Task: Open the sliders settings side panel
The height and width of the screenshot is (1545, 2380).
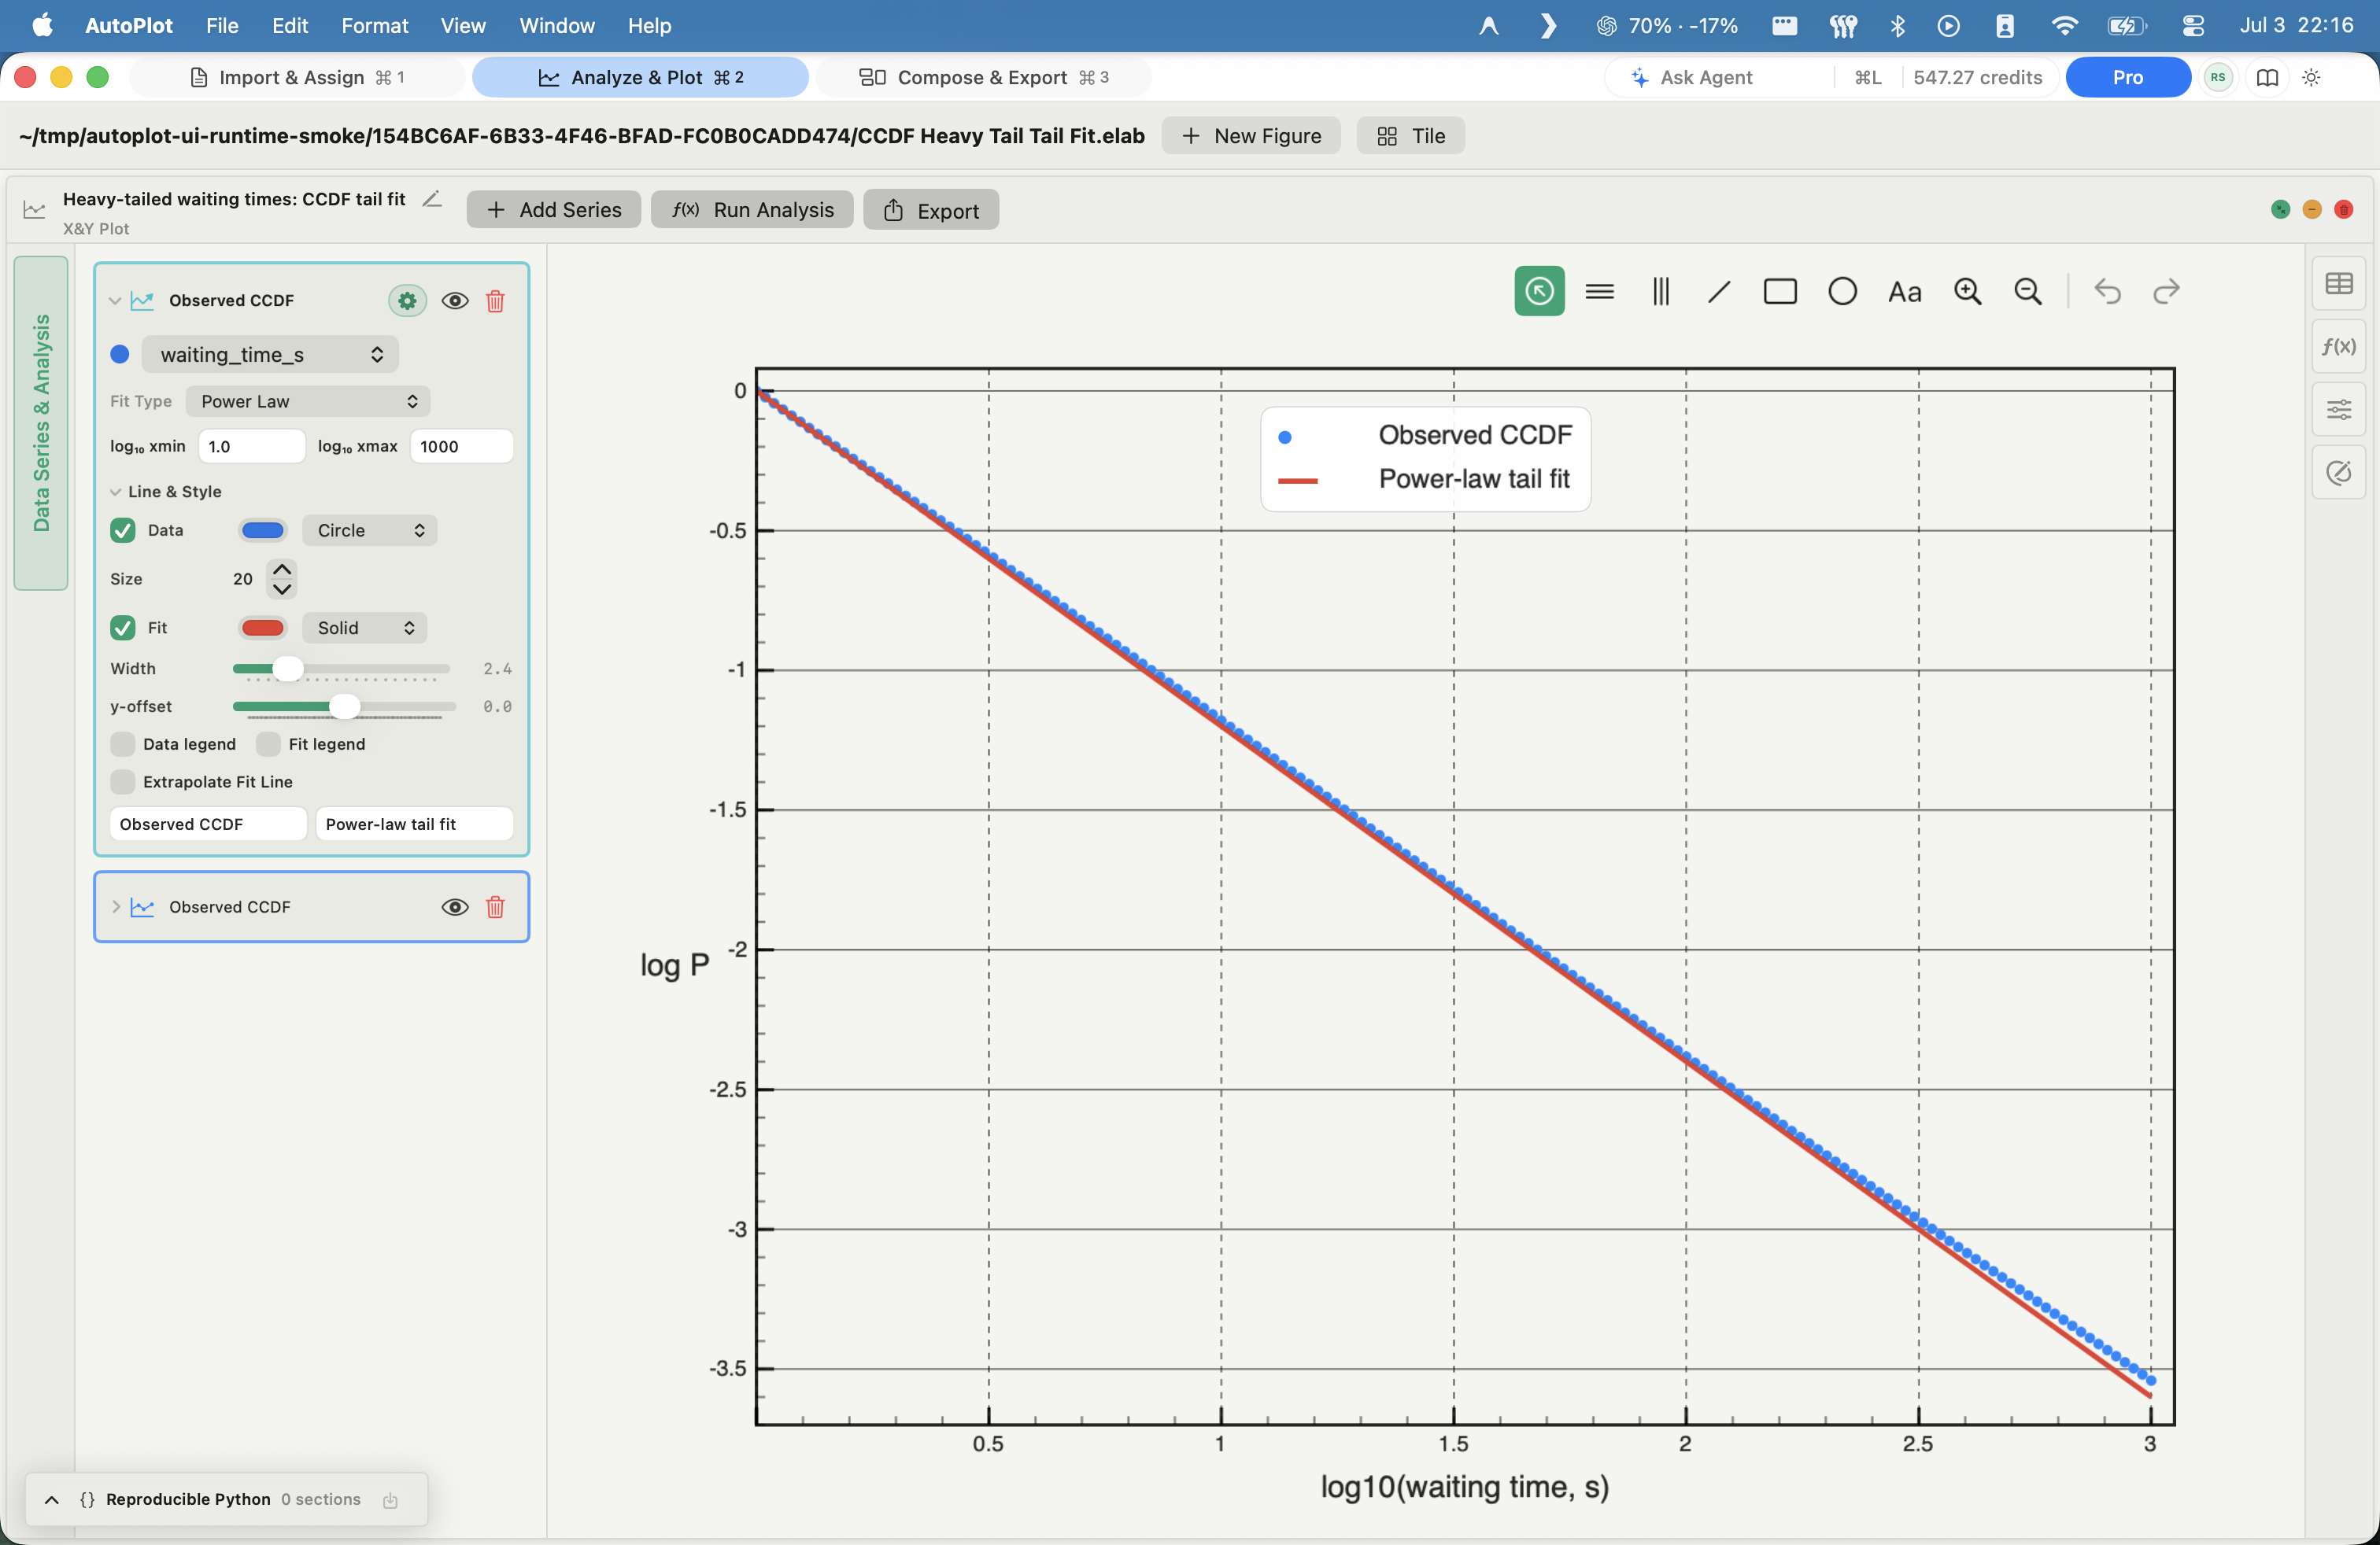Action: click(x=2339, y=409)
